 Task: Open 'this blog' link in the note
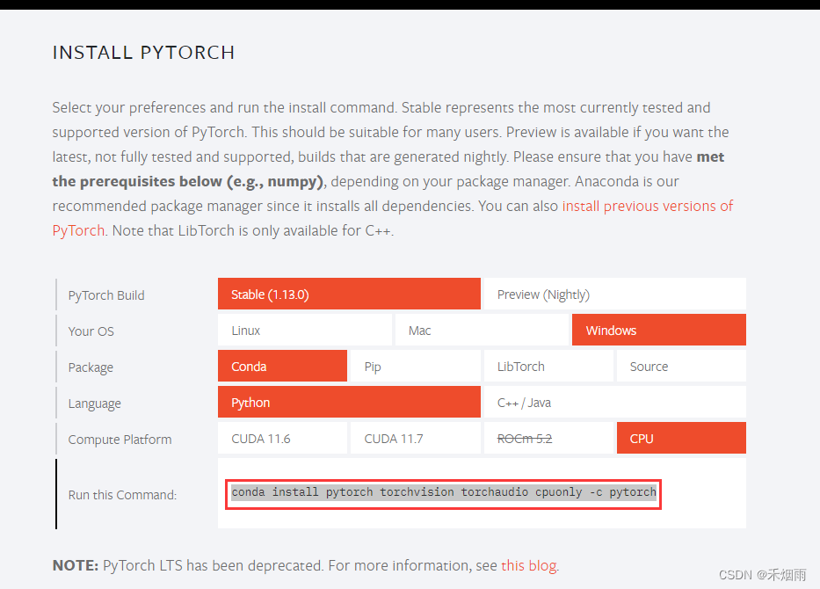[529, 565]
